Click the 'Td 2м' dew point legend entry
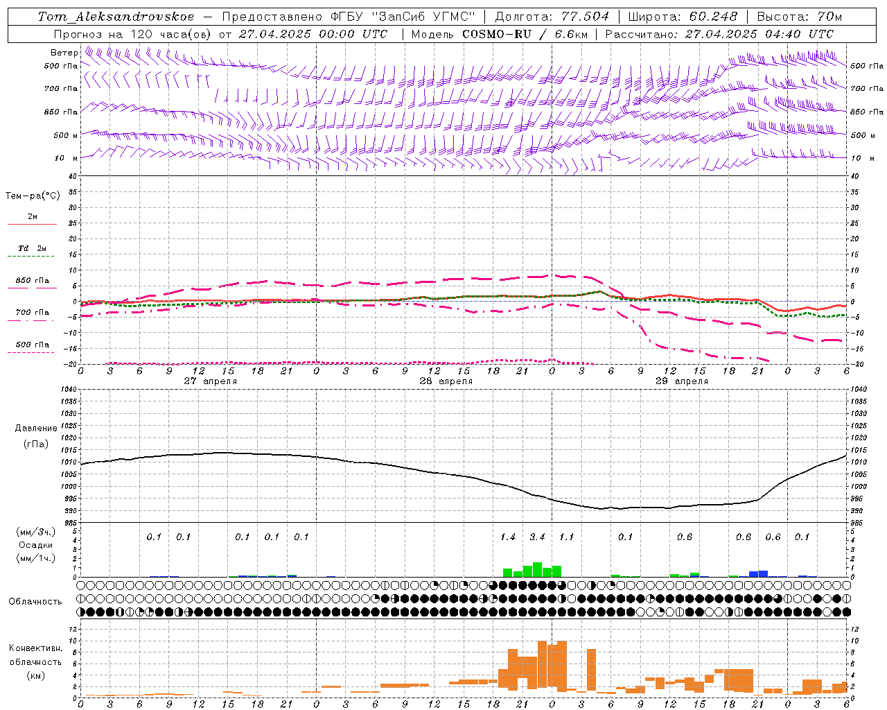The image size is (887, 710). (33, 248)
